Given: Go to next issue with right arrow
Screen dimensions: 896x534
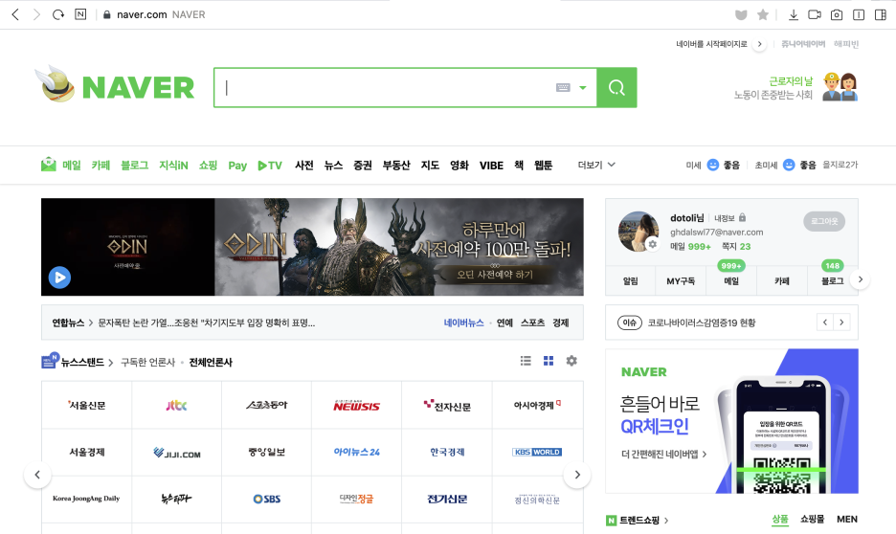Looking at the screenshot, I should (x=841, y=323).
